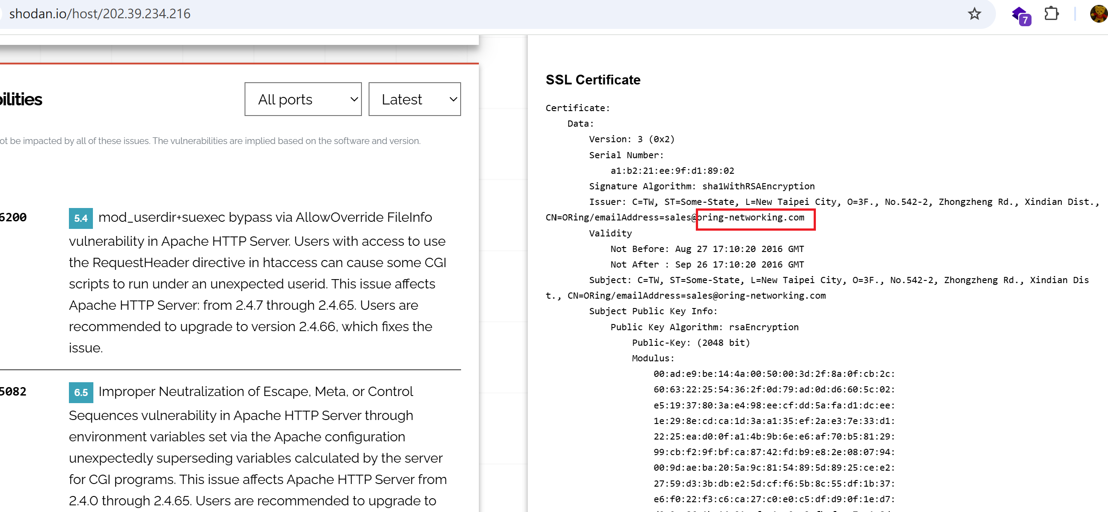1108x512 pixels.
Task: Click modulus row starting 00:9d:ae:ba
Action: click(x=774, y=468)
